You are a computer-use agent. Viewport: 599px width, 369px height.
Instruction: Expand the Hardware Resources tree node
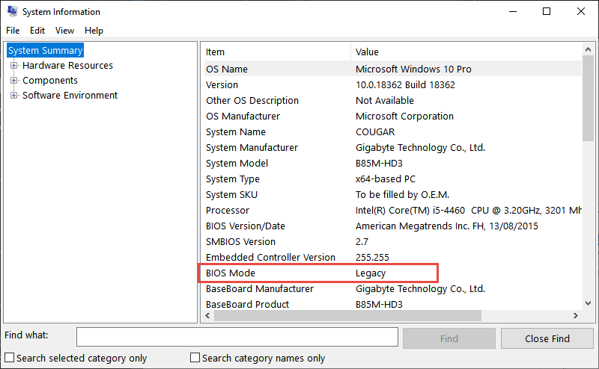[x=13, y=66]
